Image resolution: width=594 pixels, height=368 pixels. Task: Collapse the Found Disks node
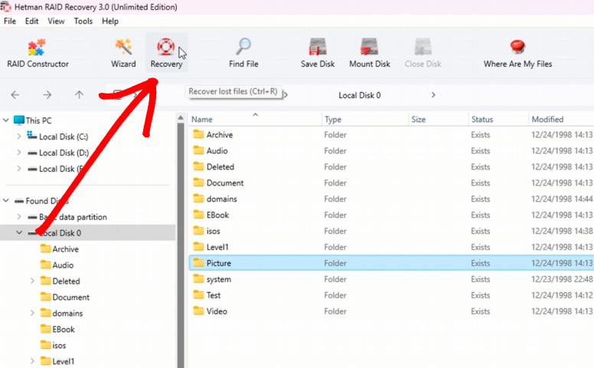coord(6,201)
